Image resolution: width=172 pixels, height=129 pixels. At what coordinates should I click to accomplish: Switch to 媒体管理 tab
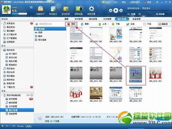tap(93, 19)
